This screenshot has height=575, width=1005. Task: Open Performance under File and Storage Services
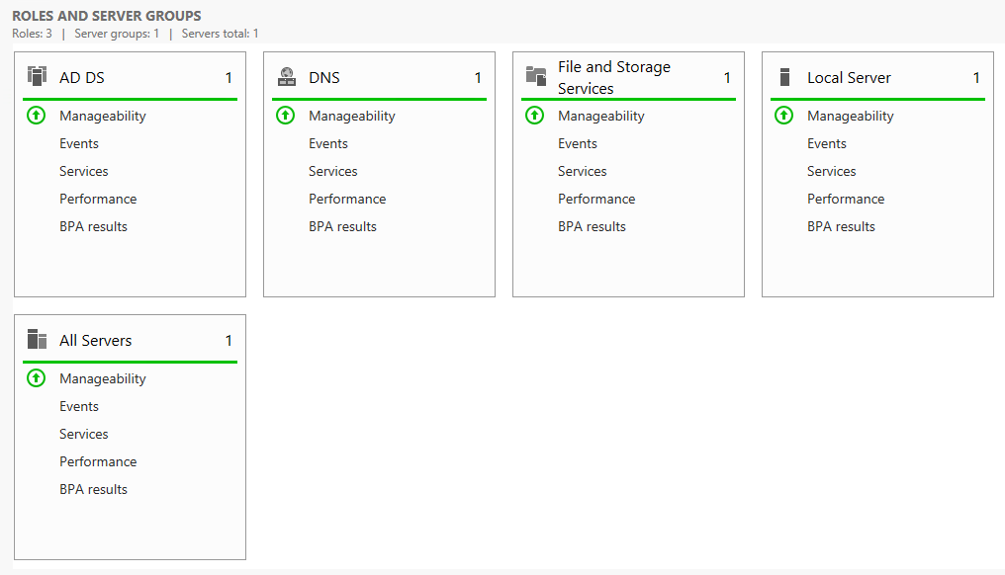[596, 199]
